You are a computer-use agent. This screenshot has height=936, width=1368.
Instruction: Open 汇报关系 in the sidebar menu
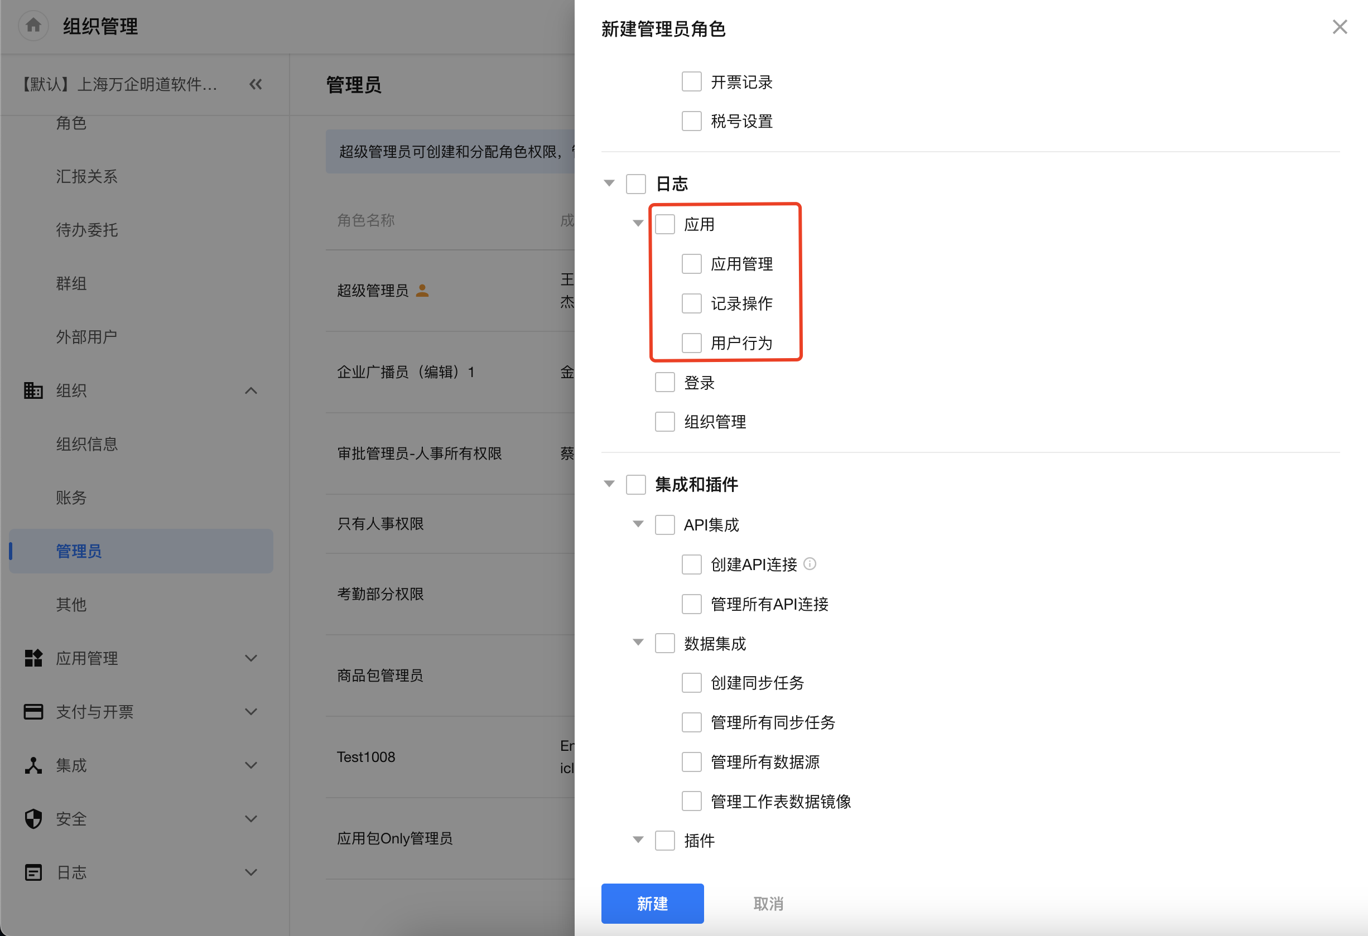(86, 176)
